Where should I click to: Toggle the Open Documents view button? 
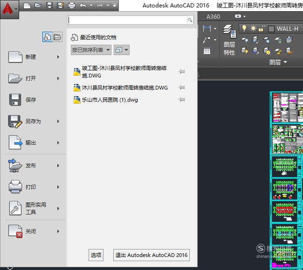coord(57,37)
